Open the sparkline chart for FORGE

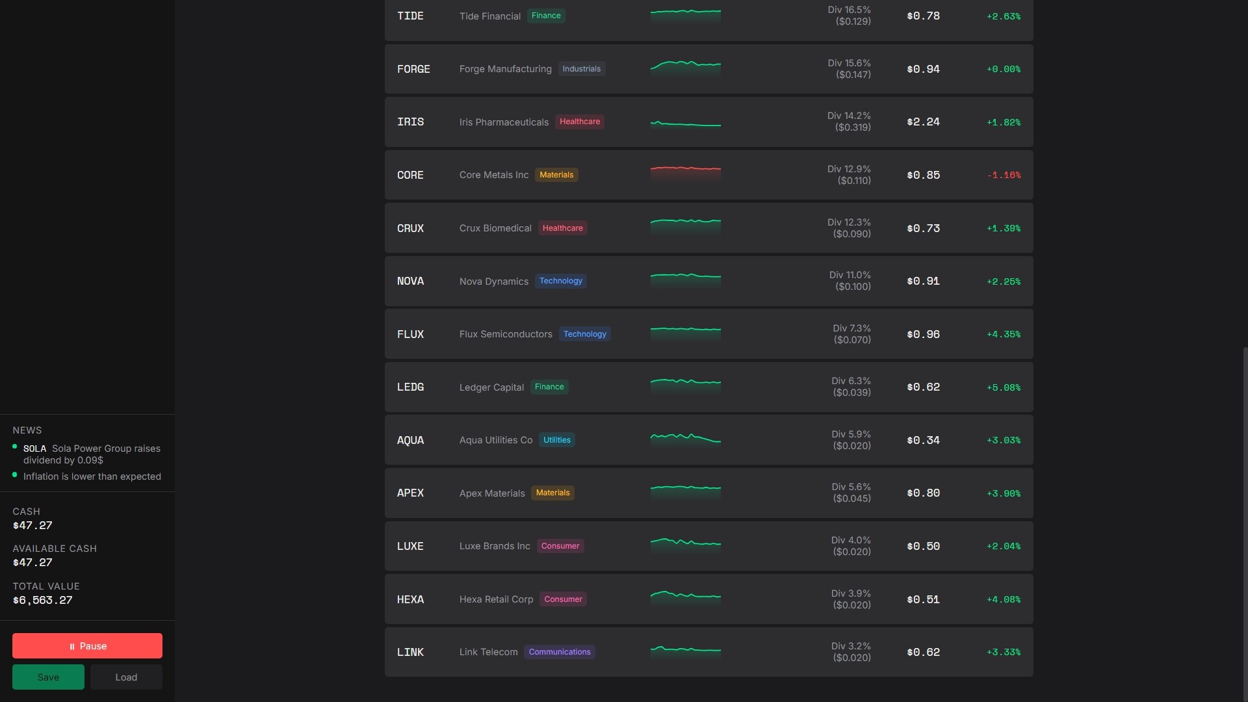tap(686, 68)
